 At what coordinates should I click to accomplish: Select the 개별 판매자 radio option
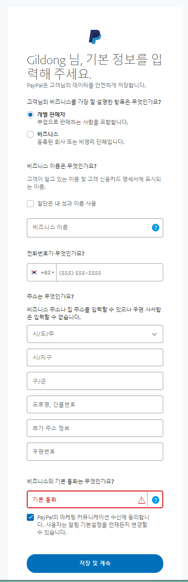(x=30, y=115)
